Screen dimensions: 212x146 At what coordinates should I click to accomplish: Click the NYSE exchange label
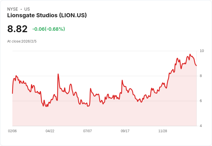tap(13, 9)
